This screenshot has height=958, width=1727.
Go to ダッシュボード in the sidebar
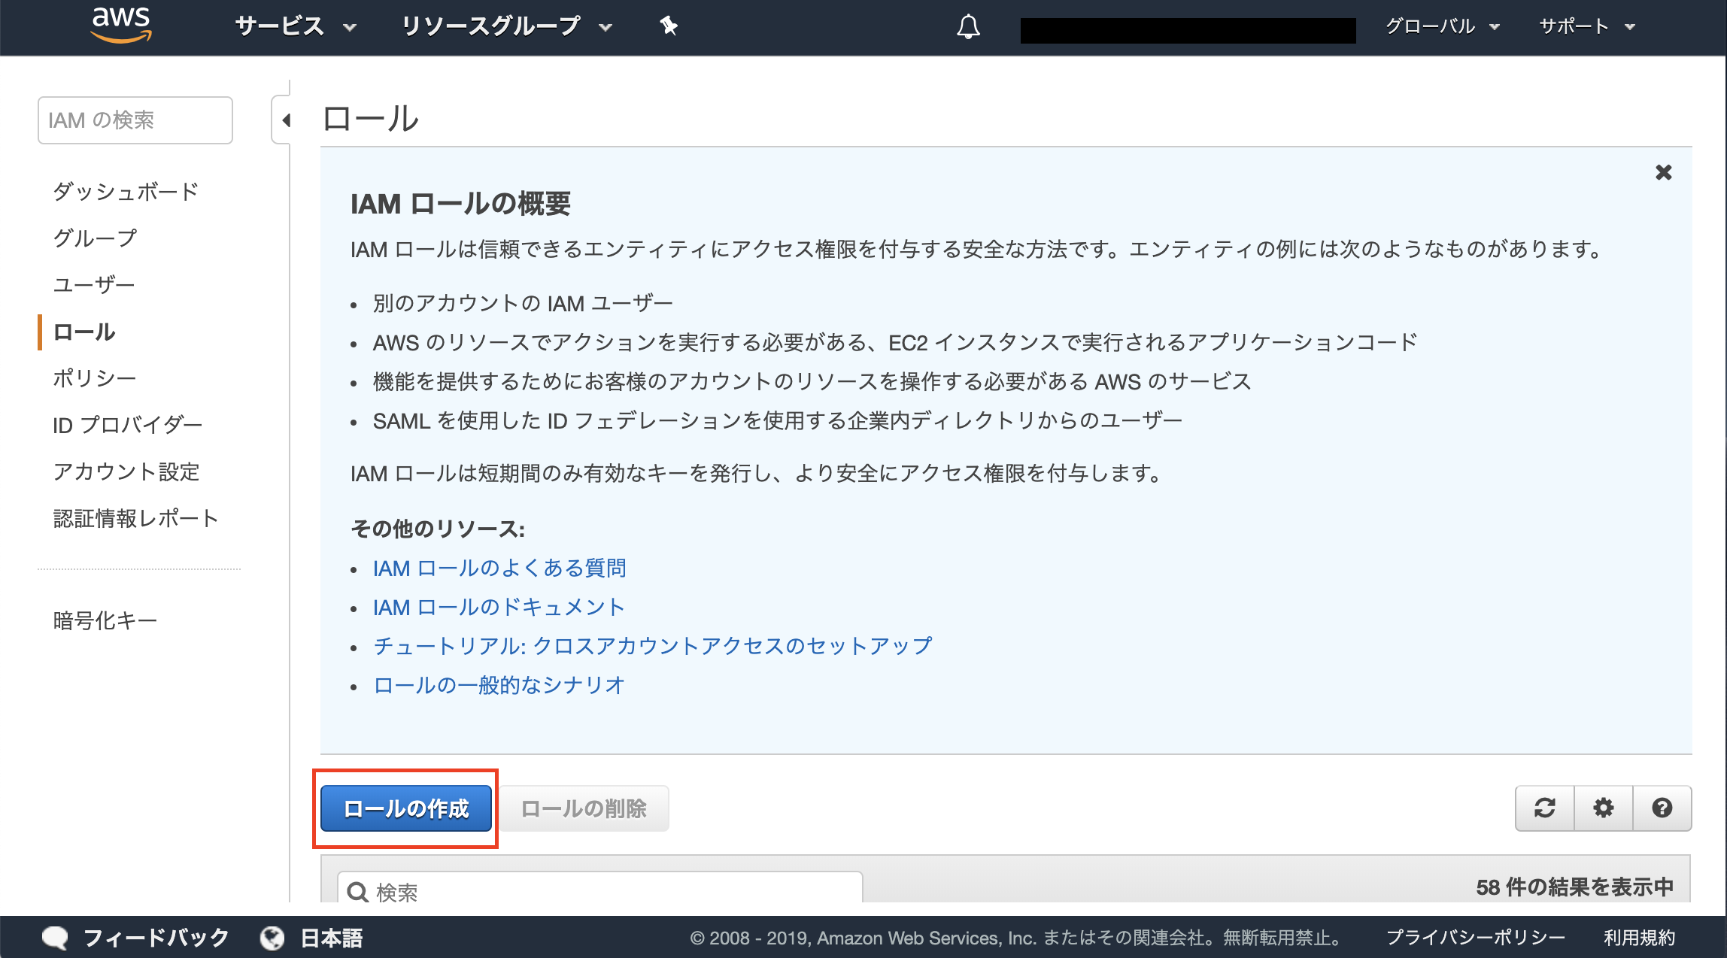click(x=124, y=191)
